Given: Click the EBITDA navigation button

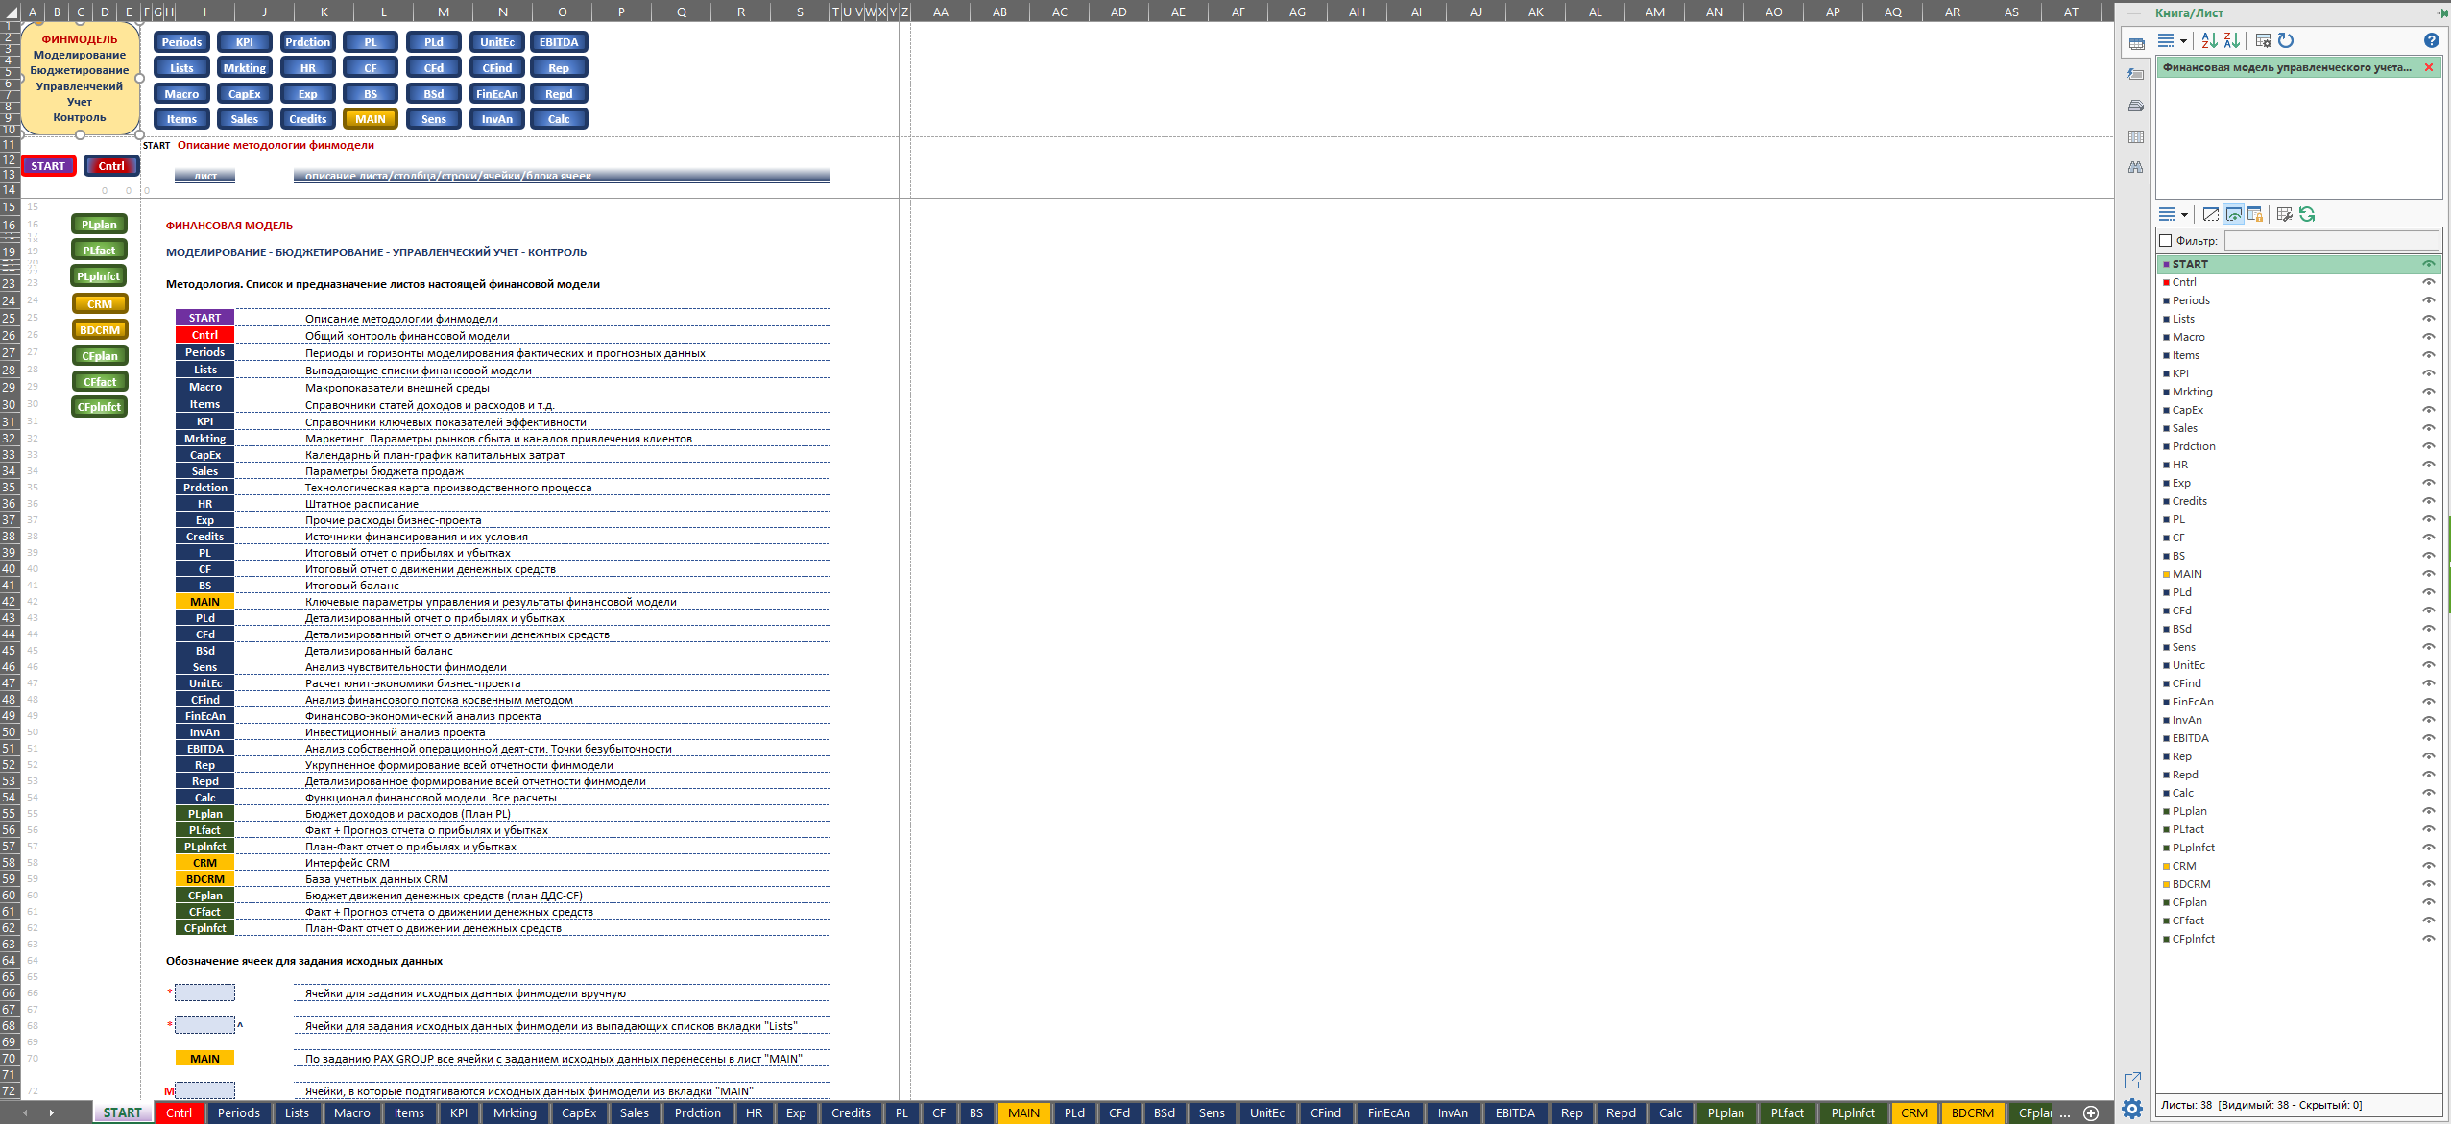Looking at the screenshot, I should (559, 42).
